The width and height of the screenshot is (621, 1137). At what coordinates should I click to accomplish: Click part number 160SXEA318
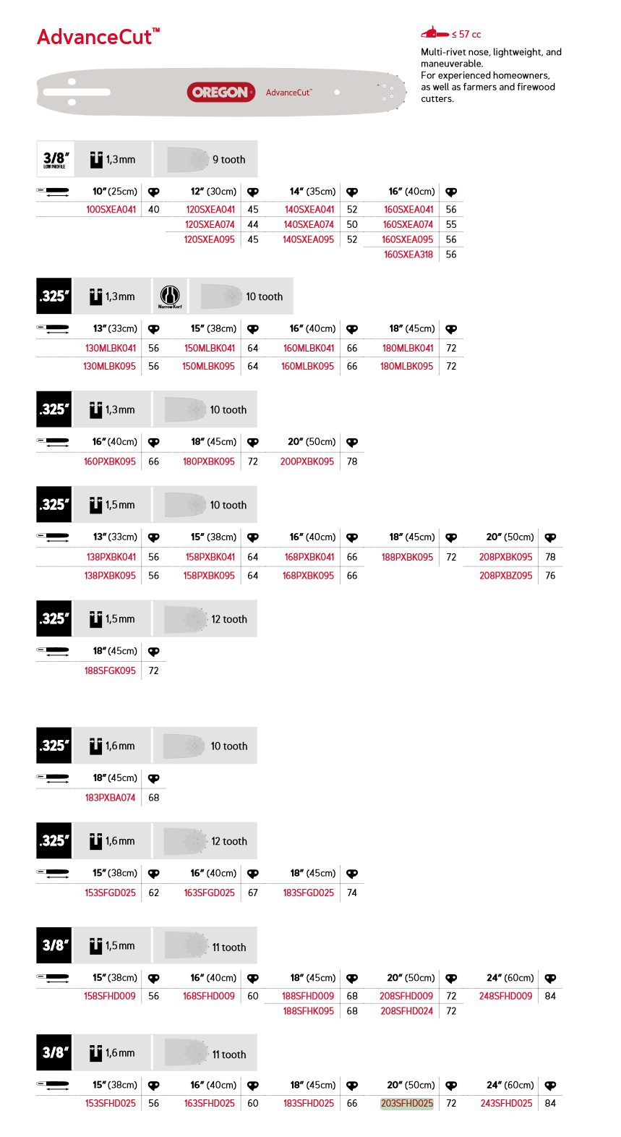click(408, 255)
